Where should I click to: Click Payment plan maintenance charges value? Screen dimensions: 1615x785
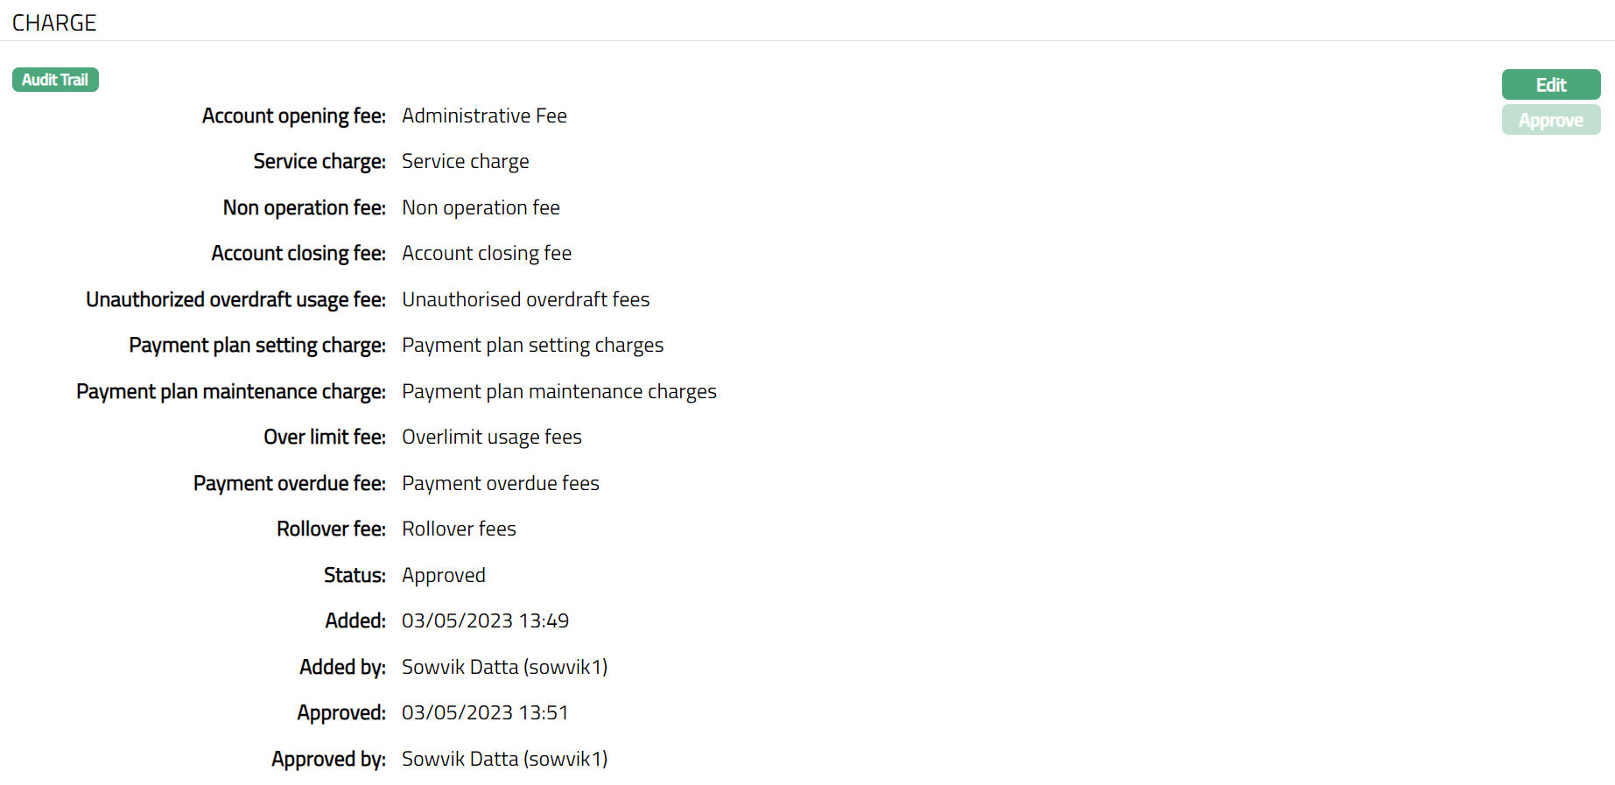coord(558,391)
